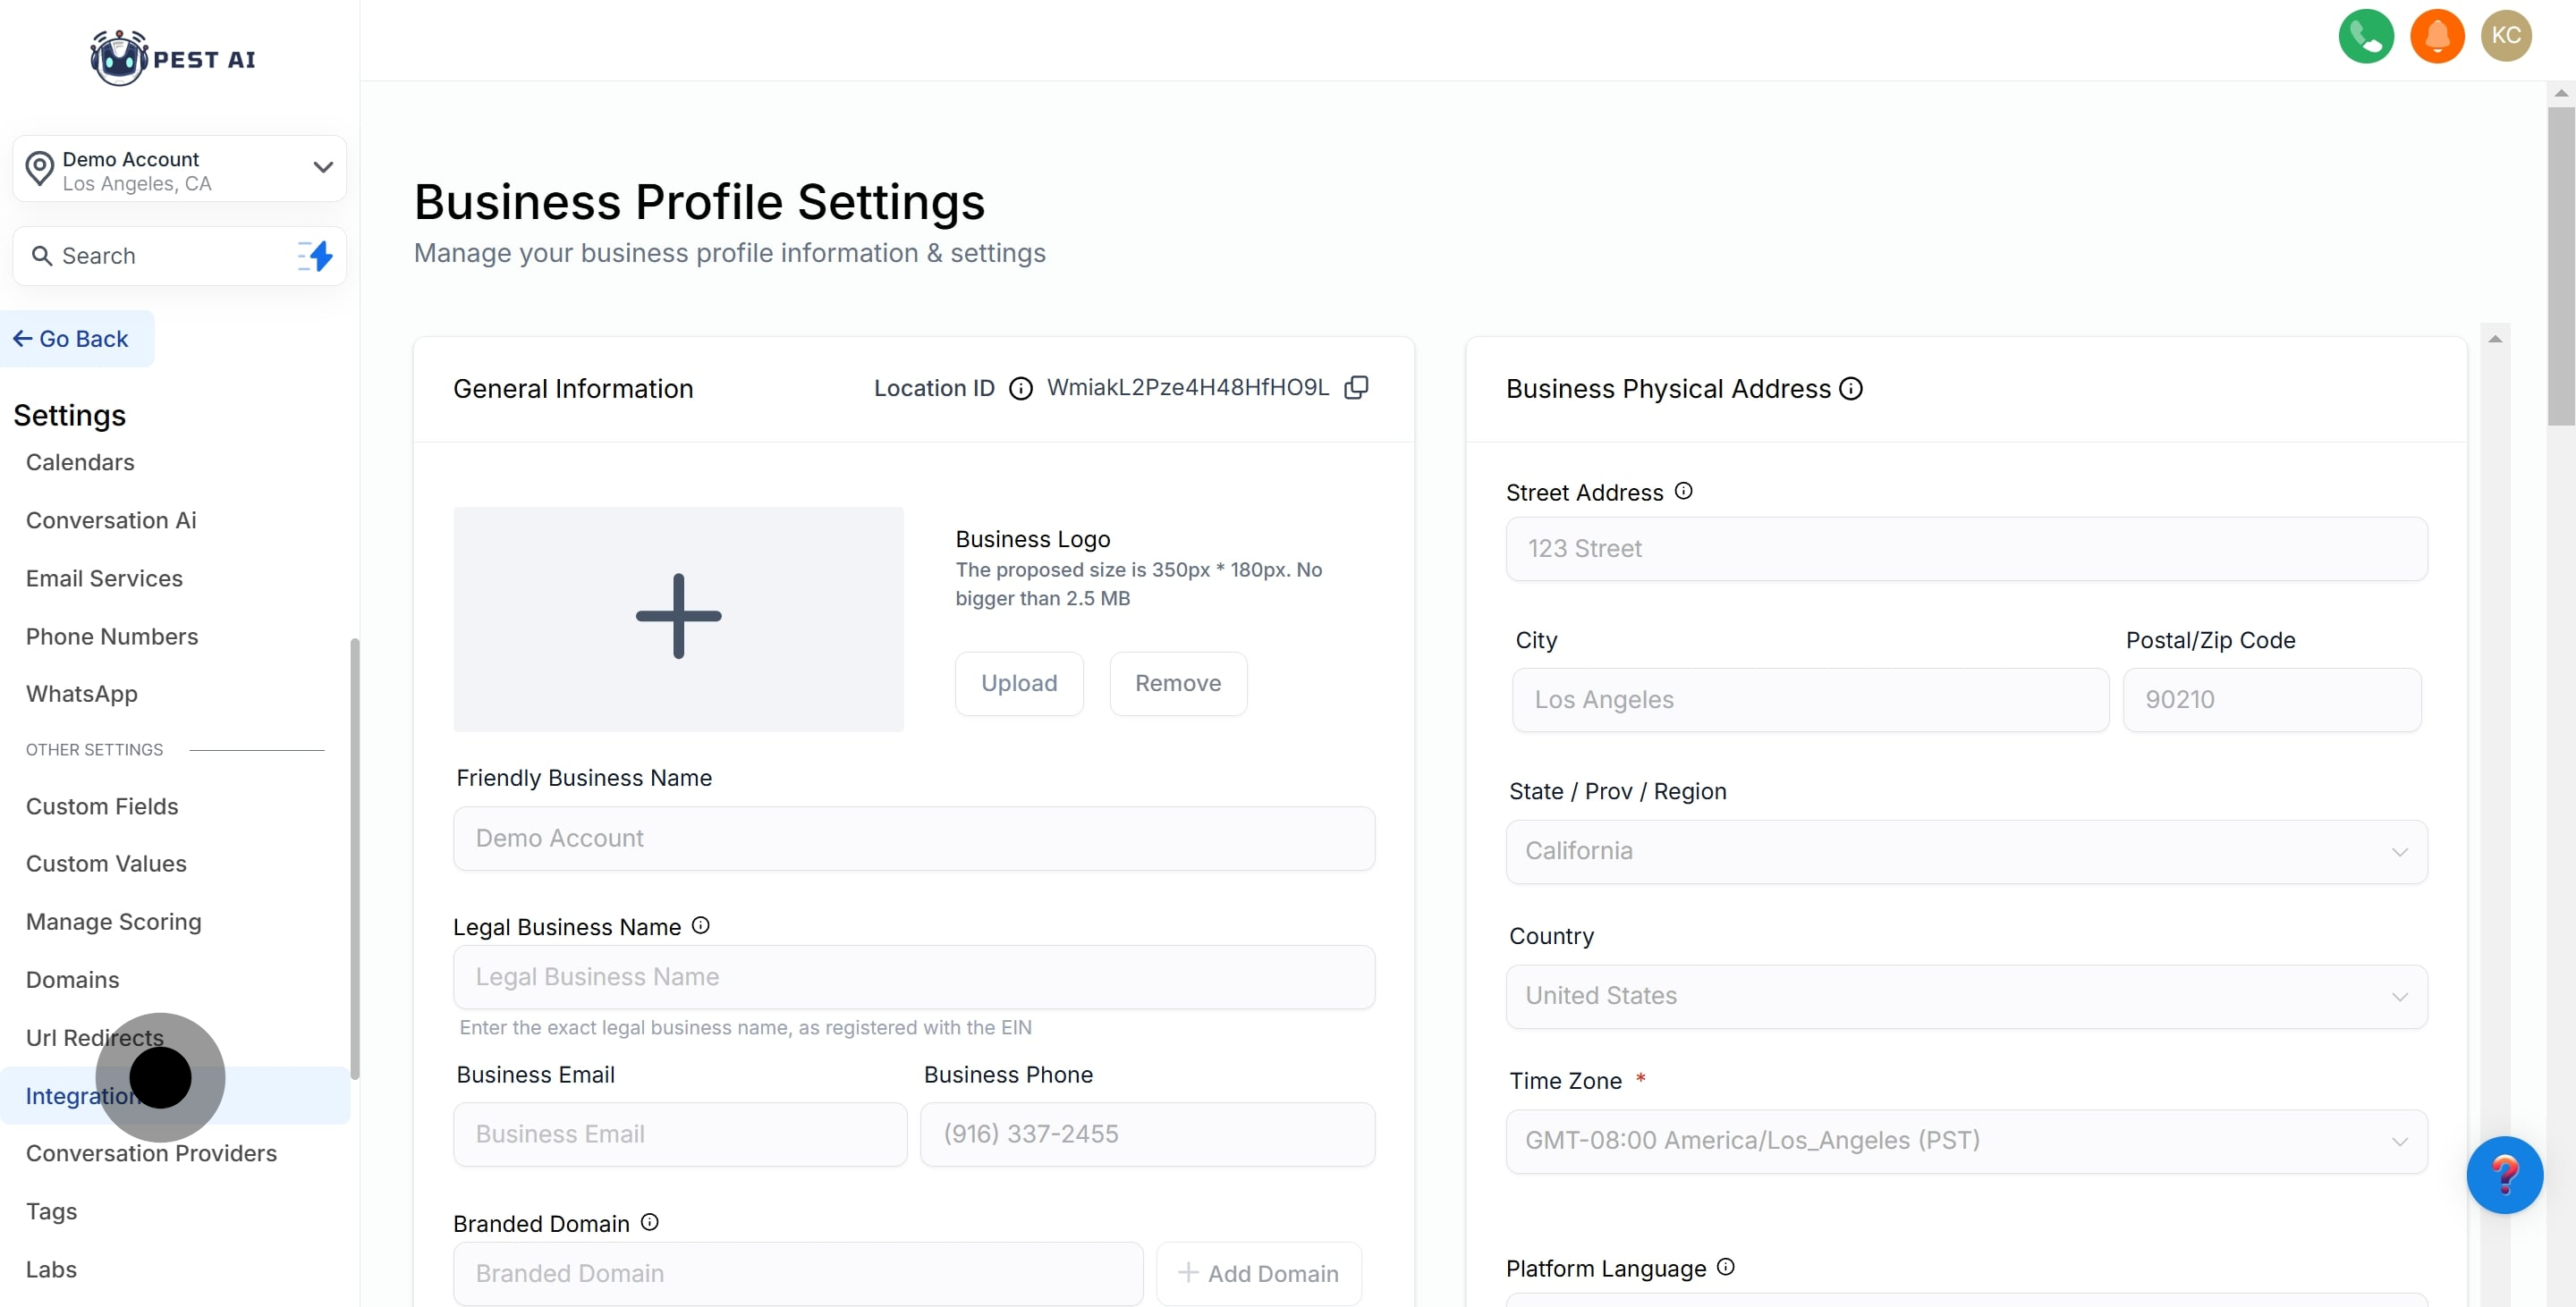The image size is (2576, 1307).
Task: Click the Branded Domain info icon
Action: (x=649, y=1222)
